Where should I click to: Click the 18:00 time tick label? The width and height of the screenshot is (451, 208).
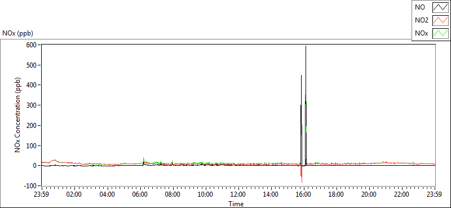337,194
